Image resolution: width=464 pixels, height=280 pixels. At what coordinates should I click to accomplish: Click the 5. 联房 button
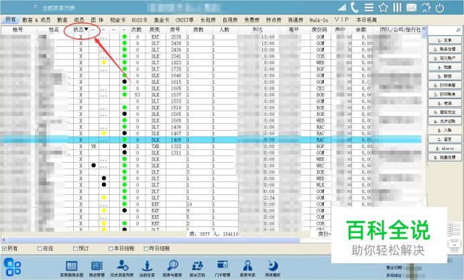[445, 76]
